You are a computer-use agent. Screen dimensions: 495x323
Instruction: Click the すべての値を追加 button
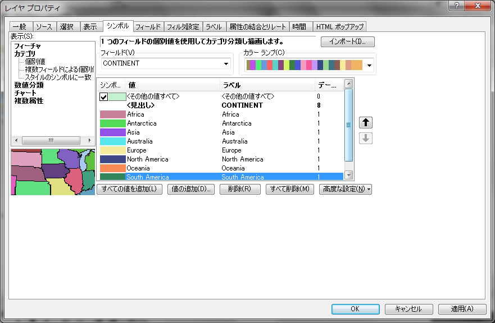[x=130, y=190]
